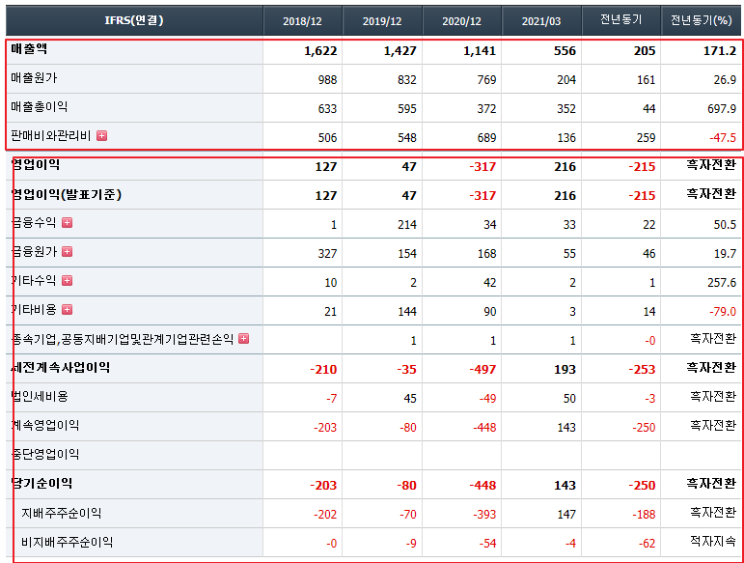Image resolution: width=744 pixels, height=563 pixels.
Task: Expand the 기타수익 row plus icon
Action: (67, 281)
